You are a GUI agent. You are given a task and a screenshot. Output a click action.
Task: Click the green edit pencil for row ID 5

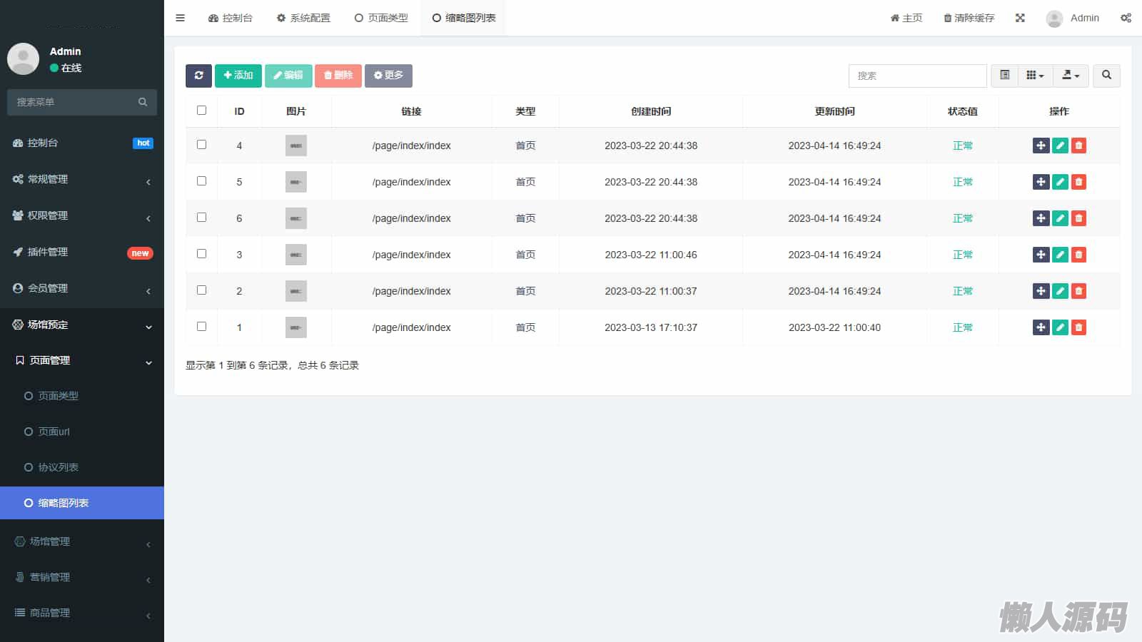coord(1060,182)
